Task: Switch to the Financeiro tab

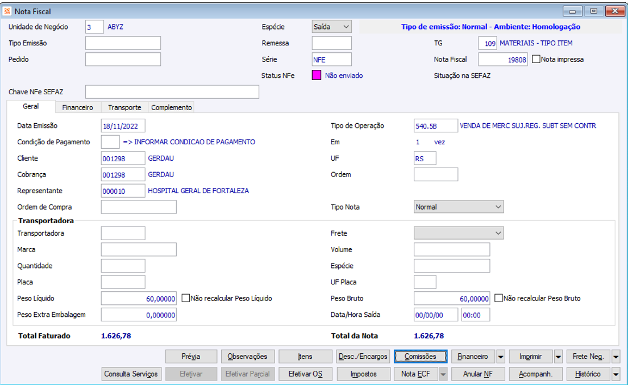Action: click(x=78, y=107)
